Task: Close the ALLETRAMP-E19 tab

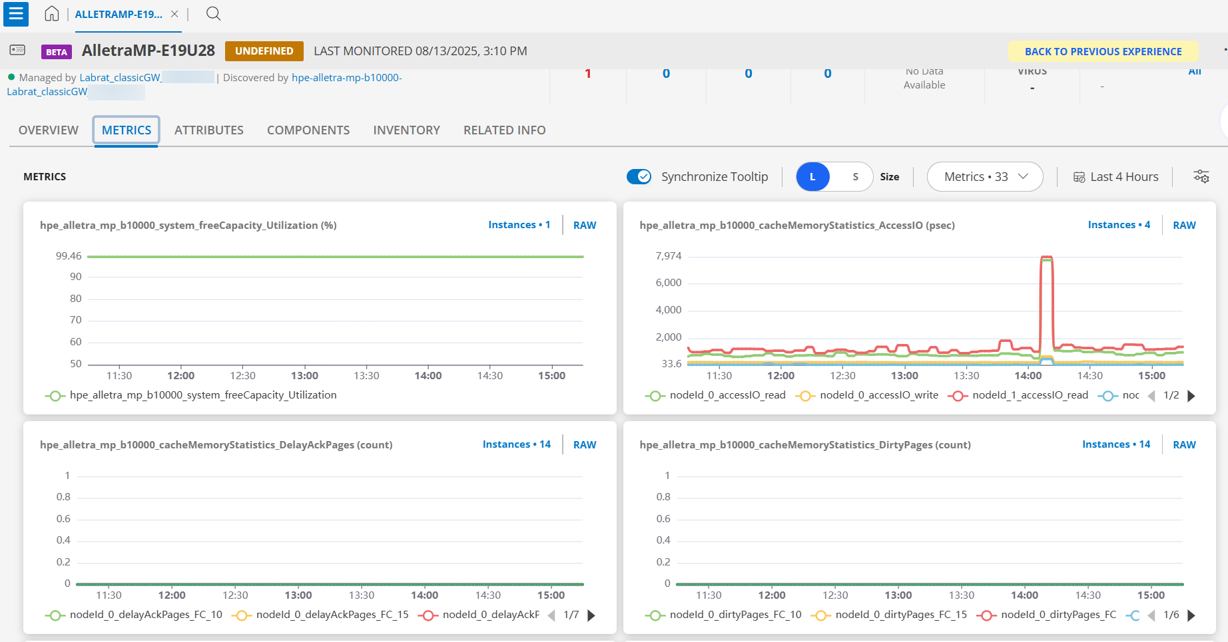Action: point(174,14)
